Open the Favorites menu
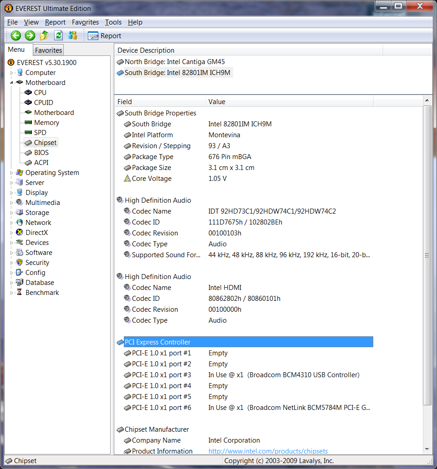The height and width of the screenshot is (469, 437). [86, 22]
